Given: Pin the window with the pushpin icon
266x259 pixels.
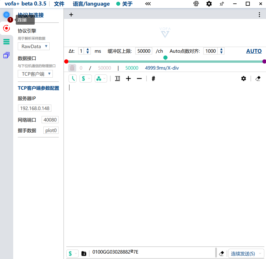Looking at the screenshot, I should click(x=222, y=4).
